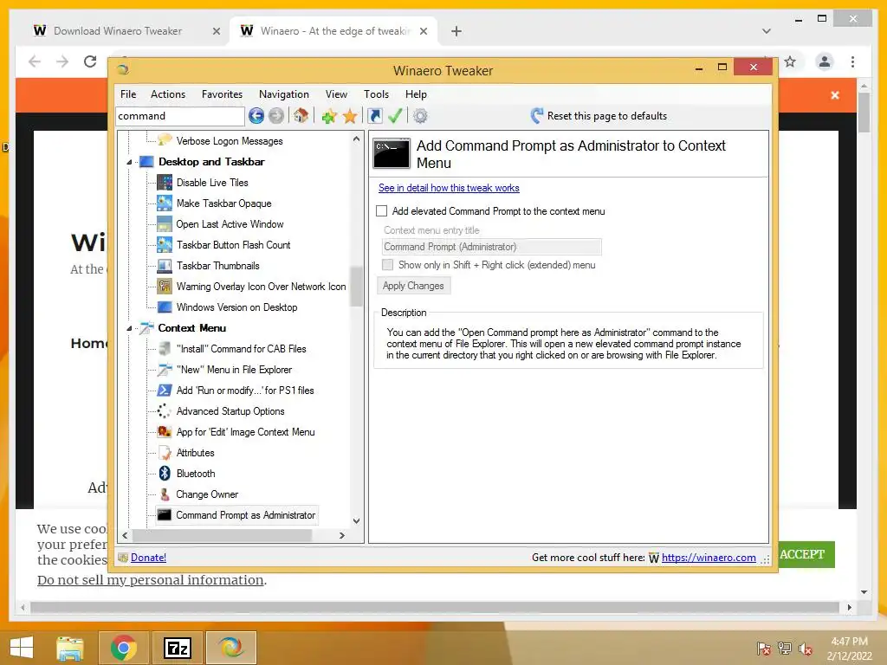Click the PowerShell icon next to PS1 files
This screenshot has width=887, height=665.
tap(165, 391)
